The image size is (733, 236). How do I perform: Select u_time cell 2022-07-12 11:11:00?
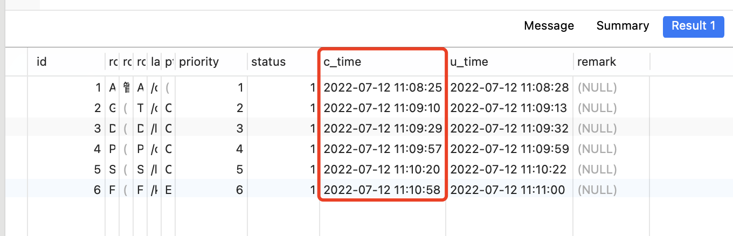[507, 190]
